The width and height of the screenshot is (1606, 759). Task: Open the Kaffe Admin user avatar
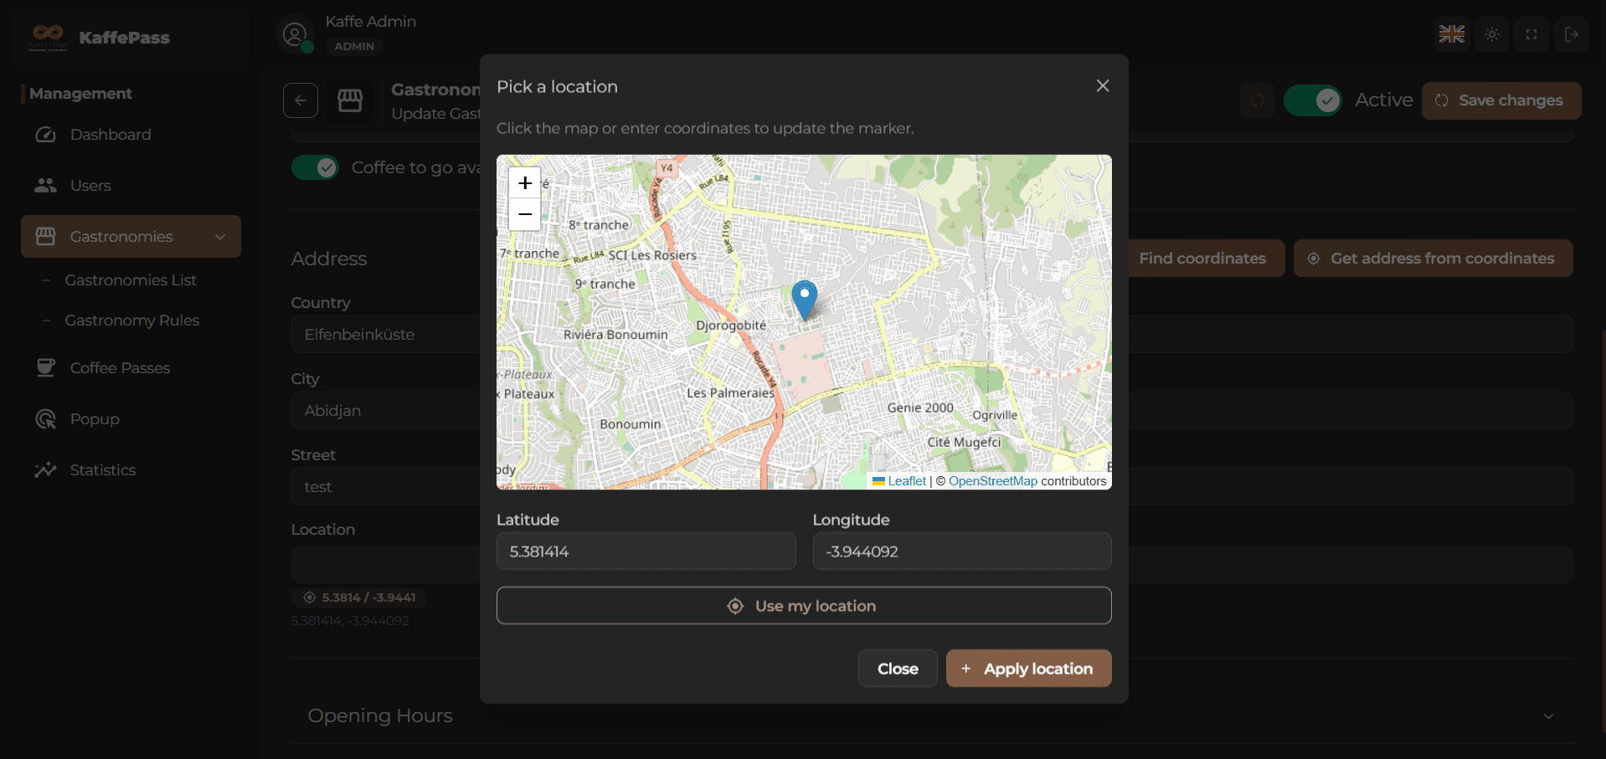pos(295,35)
